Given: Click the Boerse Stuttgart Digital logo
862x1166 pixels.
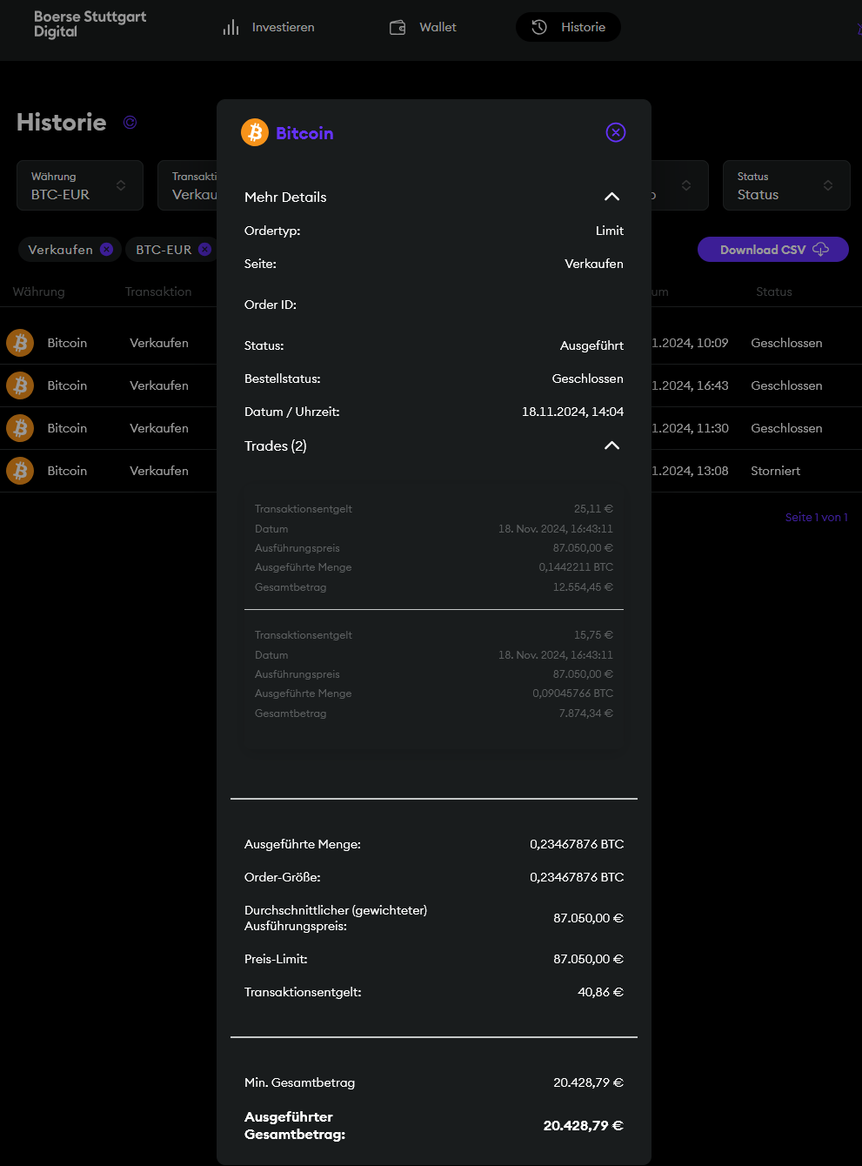Looking at the screenshot, I should 90,24.
